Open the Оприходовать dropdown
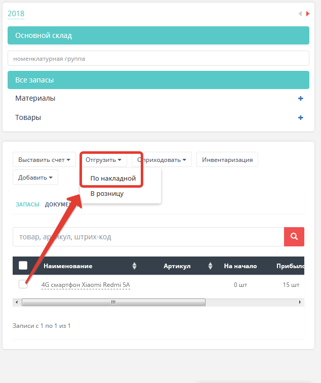 coord(162,160)
